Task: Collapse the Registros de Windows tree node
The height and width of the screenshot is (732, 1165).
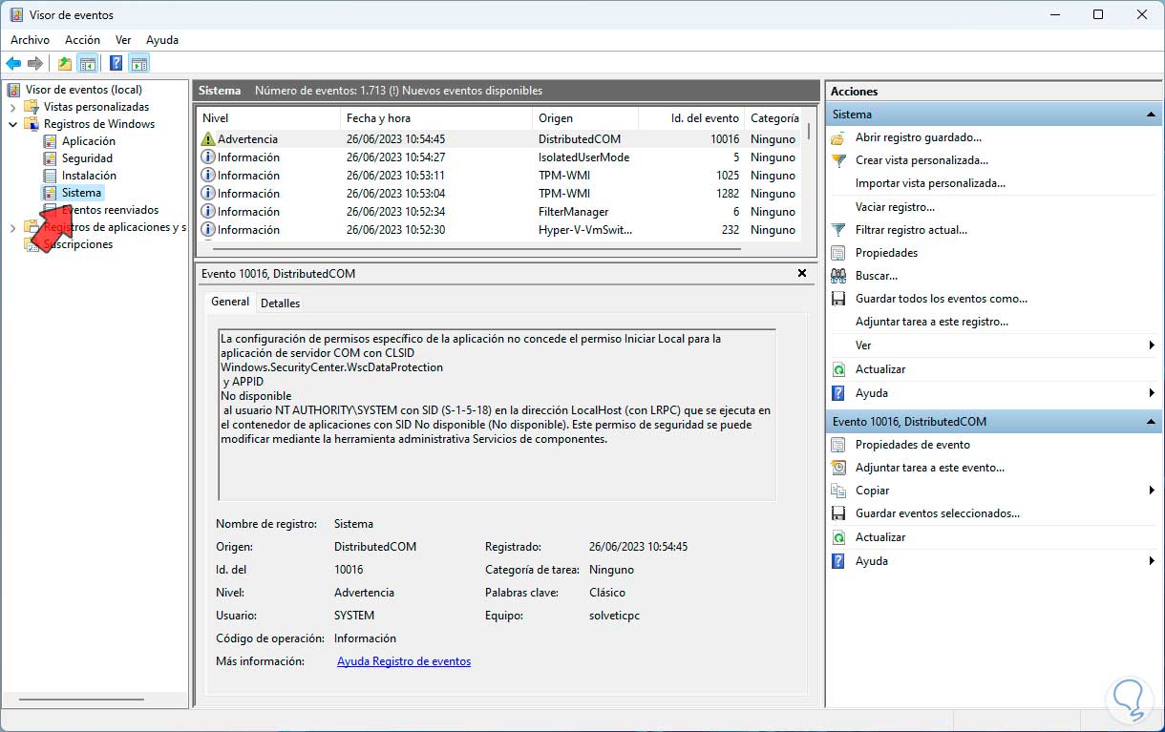Action: [x=13, y=124]
